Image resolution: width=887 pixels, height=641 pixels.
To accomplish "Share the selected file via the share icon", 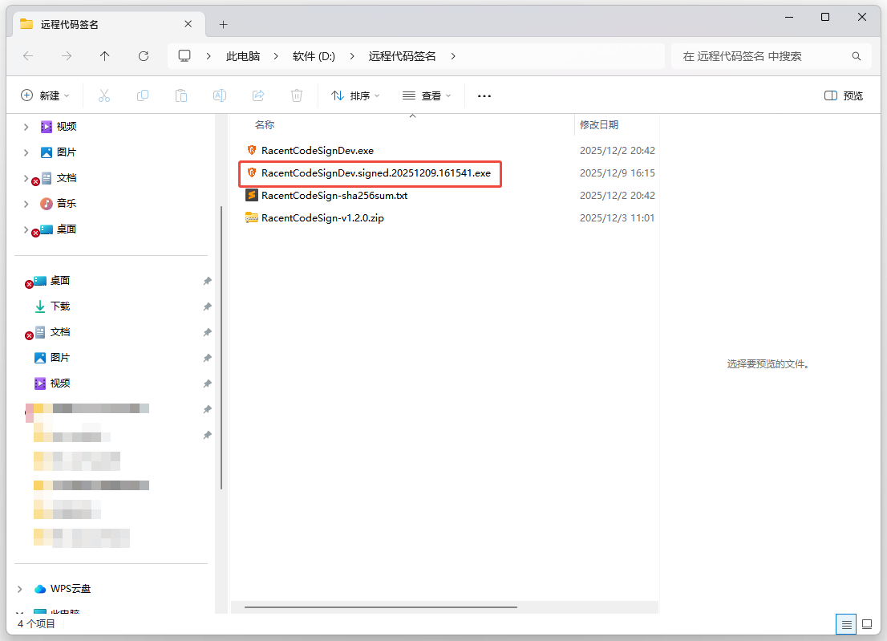I will [x=257, y=95].
